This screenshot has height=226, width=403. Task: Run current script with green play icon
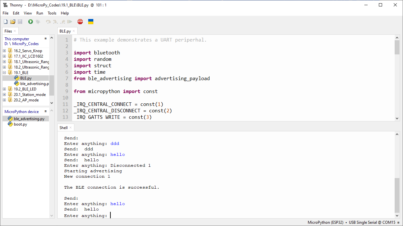coord(31,22)
